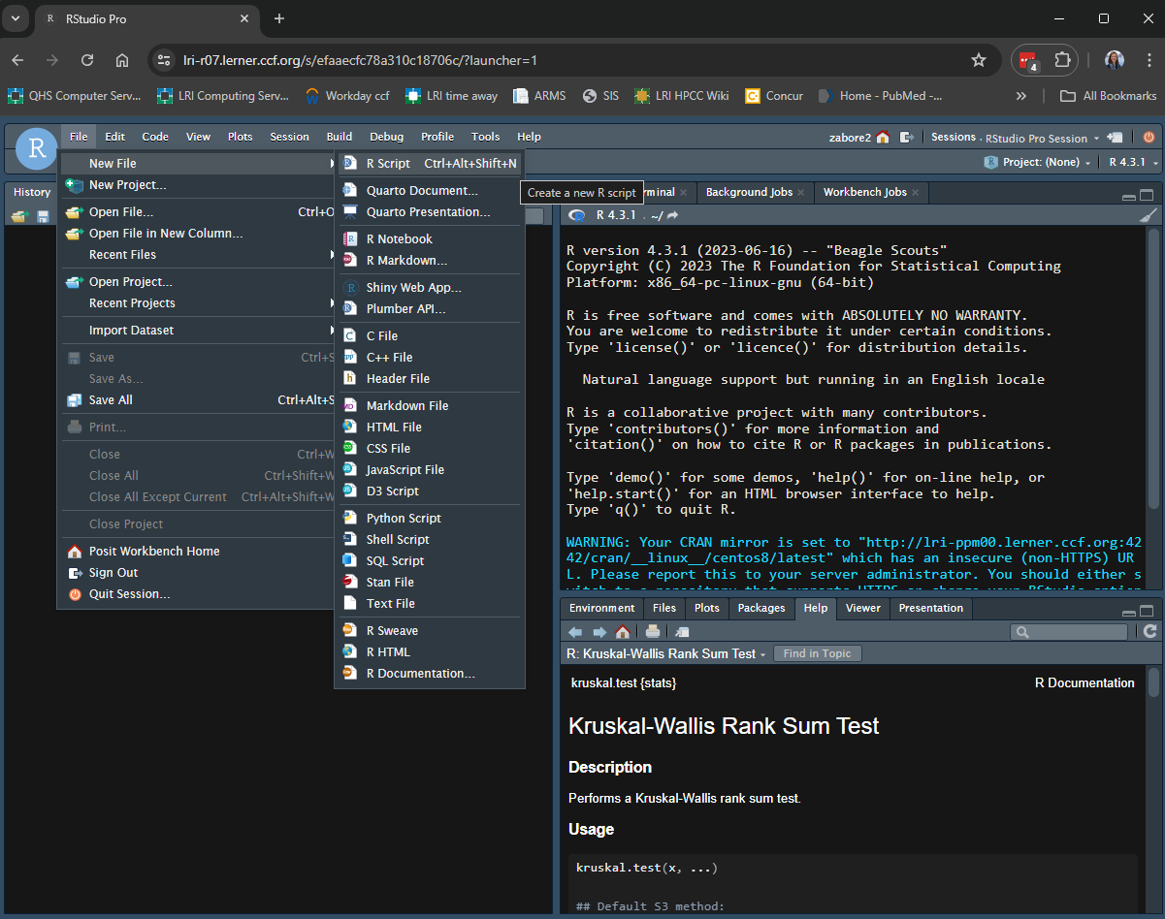Open the Project: (None) dropdown
The image size is (1165, 919).
pyautogui.click(x=1038, y=162)
